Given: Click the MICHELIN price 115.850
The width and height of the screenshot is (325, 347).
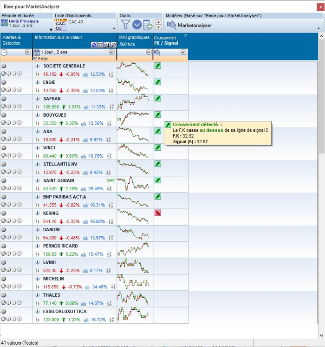Looking at the screenshot, I should coord(51,287).
